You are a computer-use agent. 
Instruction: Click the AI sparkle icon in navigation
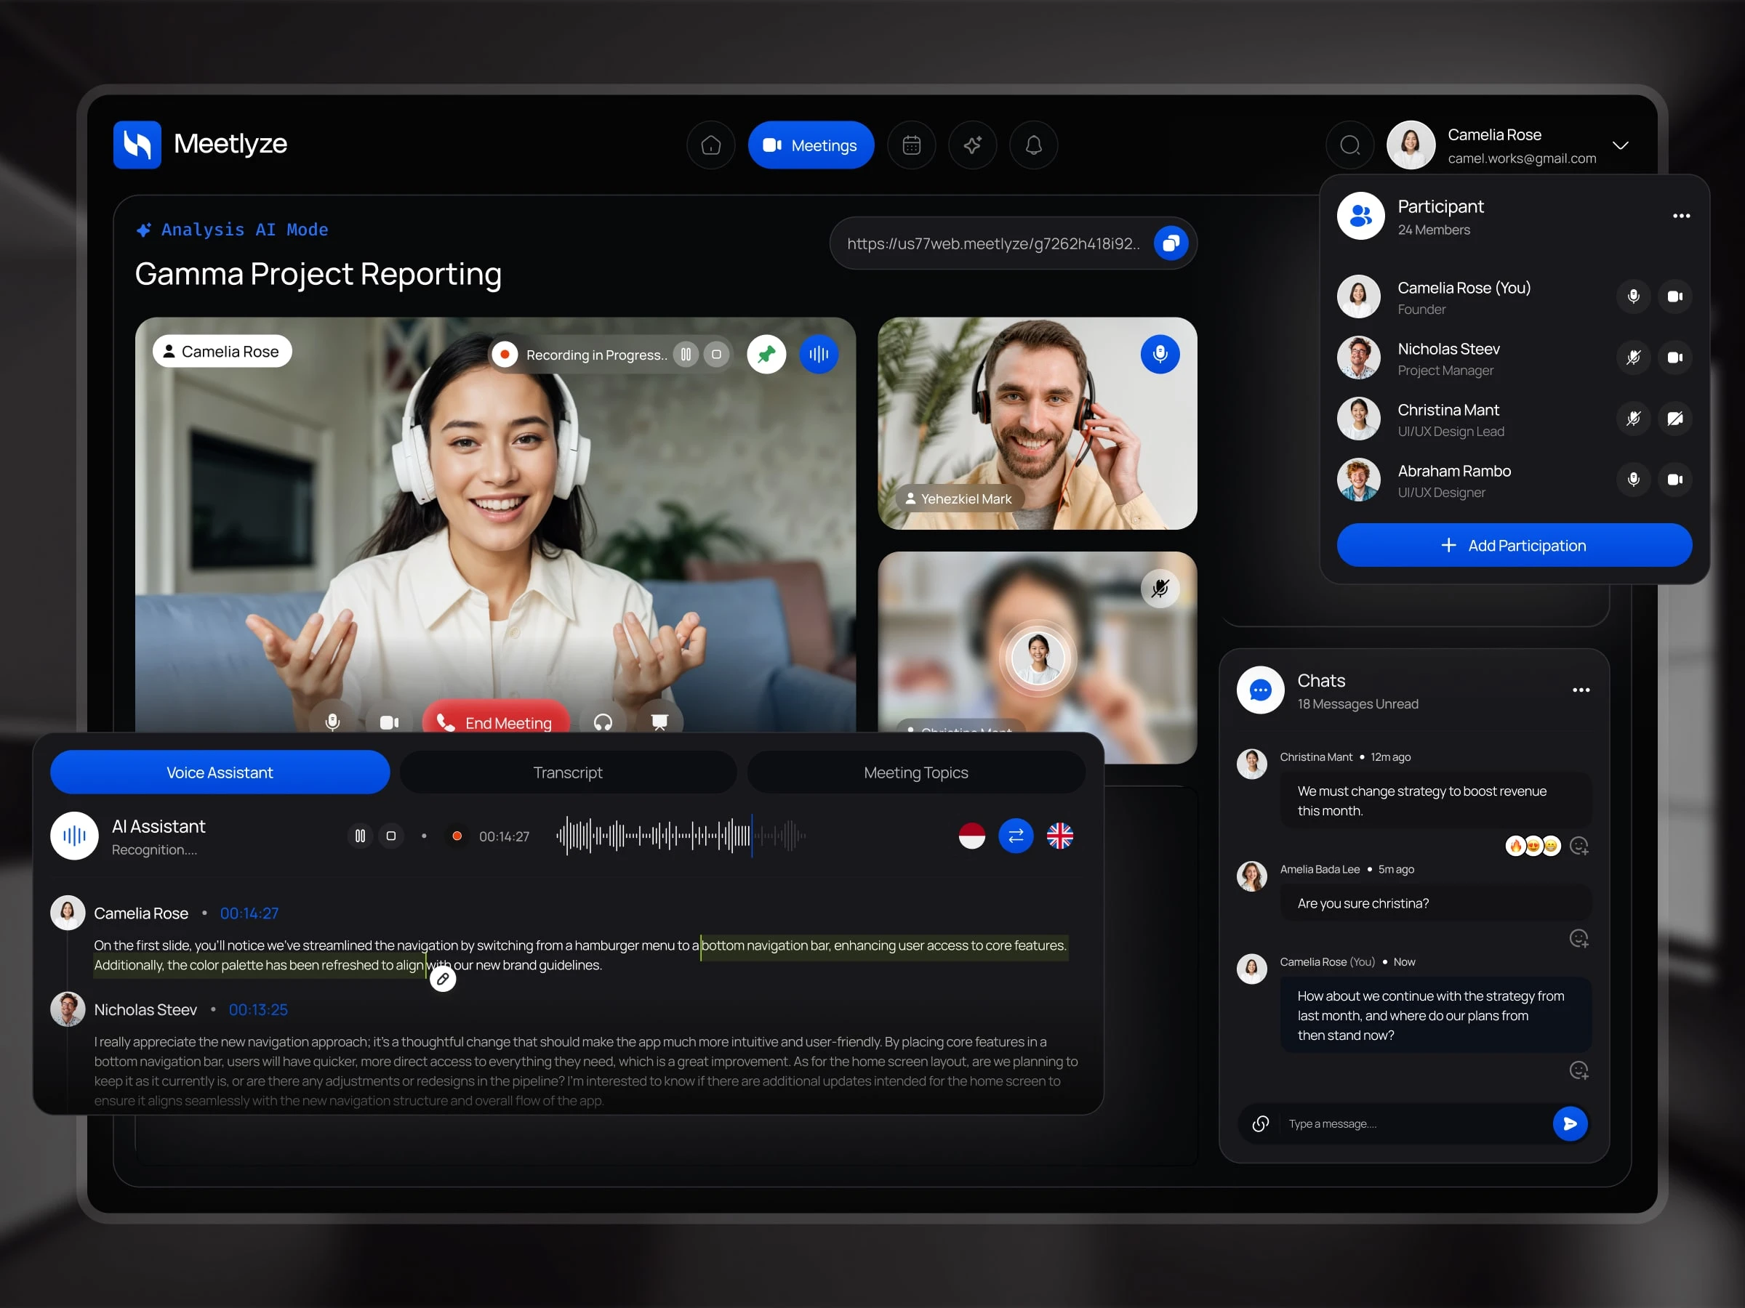coord(972,145)
